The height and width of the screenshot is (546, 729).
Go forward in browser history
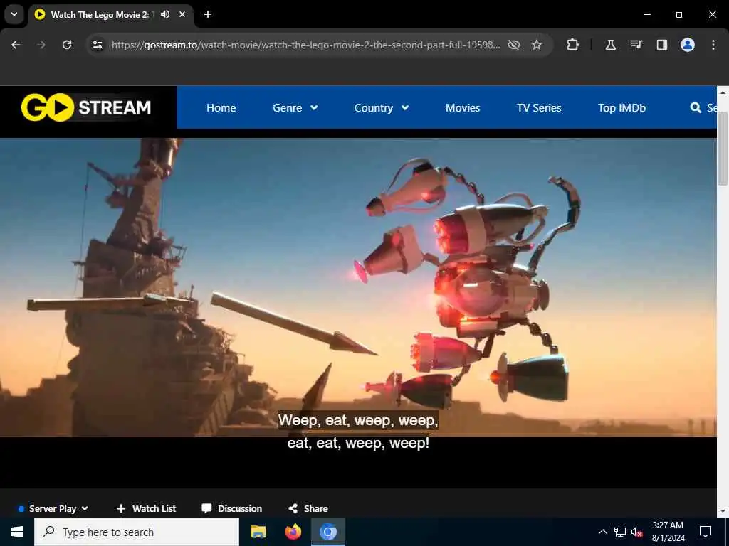41,45
